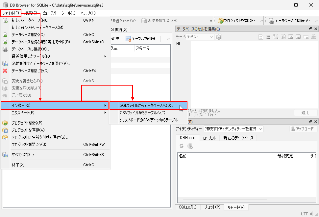Switch to the ローカル tab
This screenshot has width=319, height=217.
209,138
